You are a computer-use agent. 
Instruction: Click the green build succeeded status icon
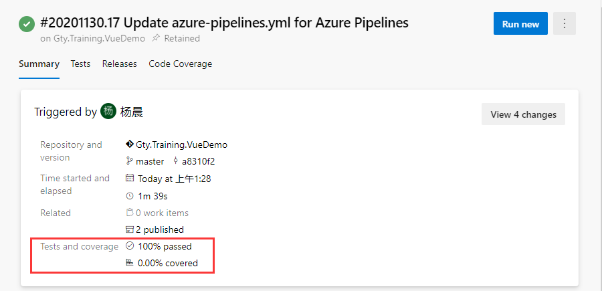pyautogui.click(x=27, y=24)
